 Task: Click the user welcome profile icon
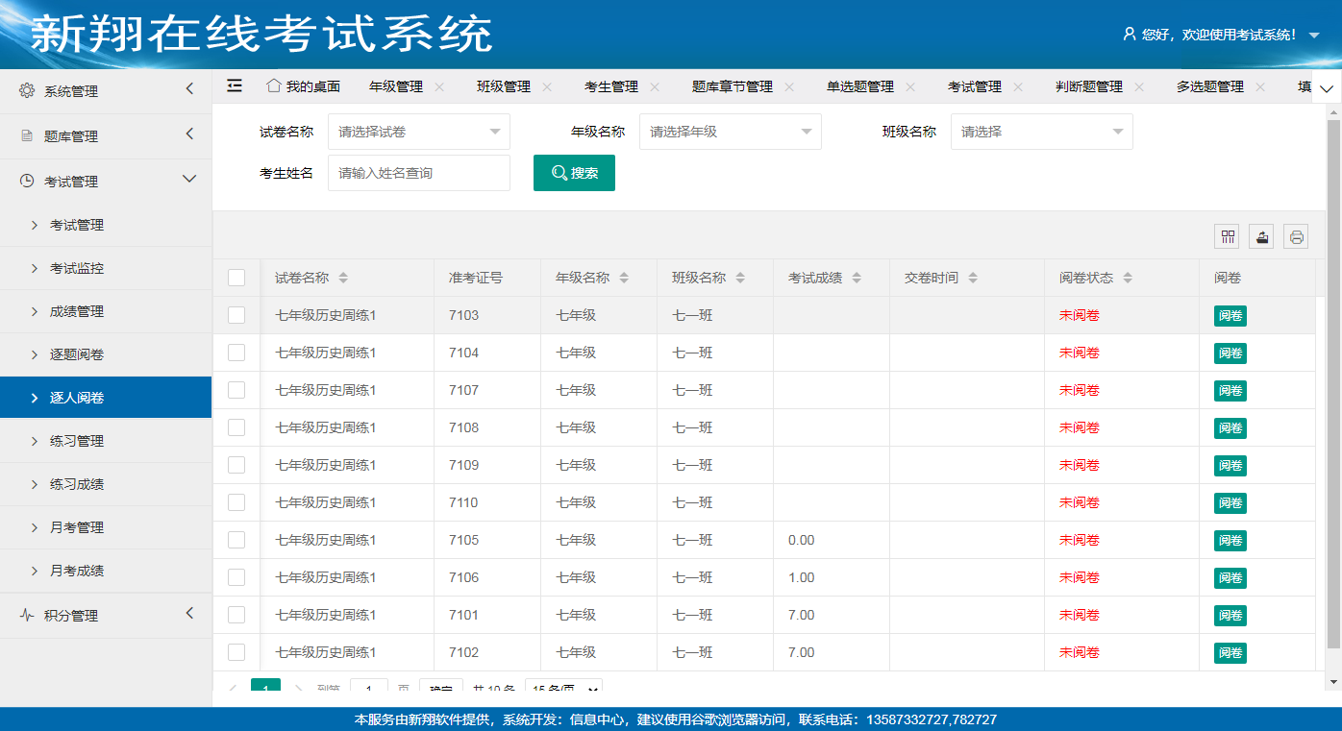tap(1130, 34)
